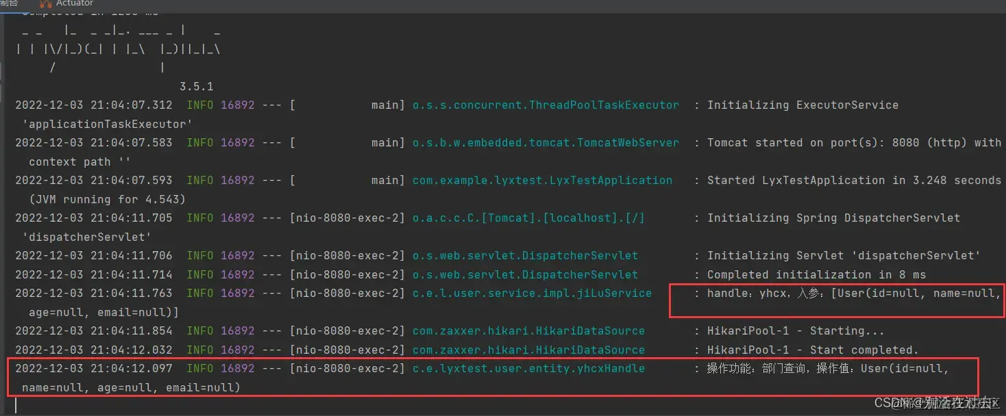1006x416 pixels.
Task: Select timestamp 2022-12-03 21:04:11.854
Action: 94,331
